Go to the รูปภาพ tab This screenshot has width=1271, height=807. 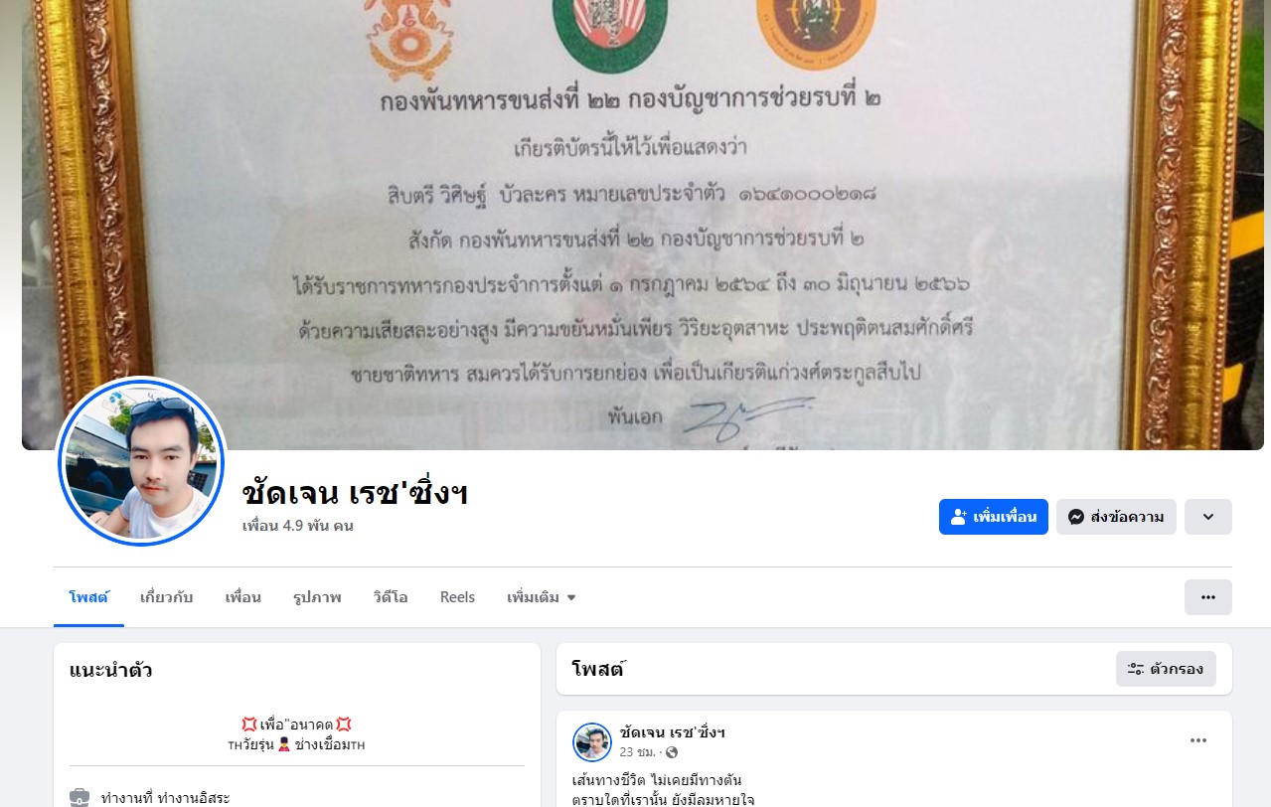coord(317,597)
